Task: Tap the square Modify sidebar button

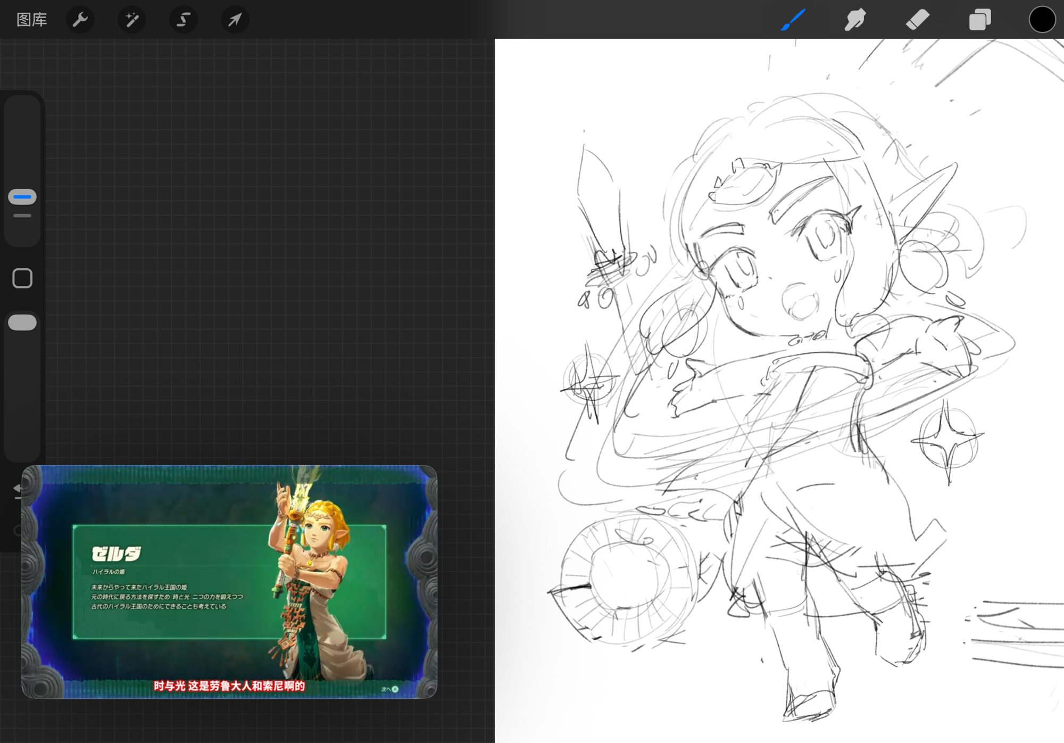Action: 22,278
